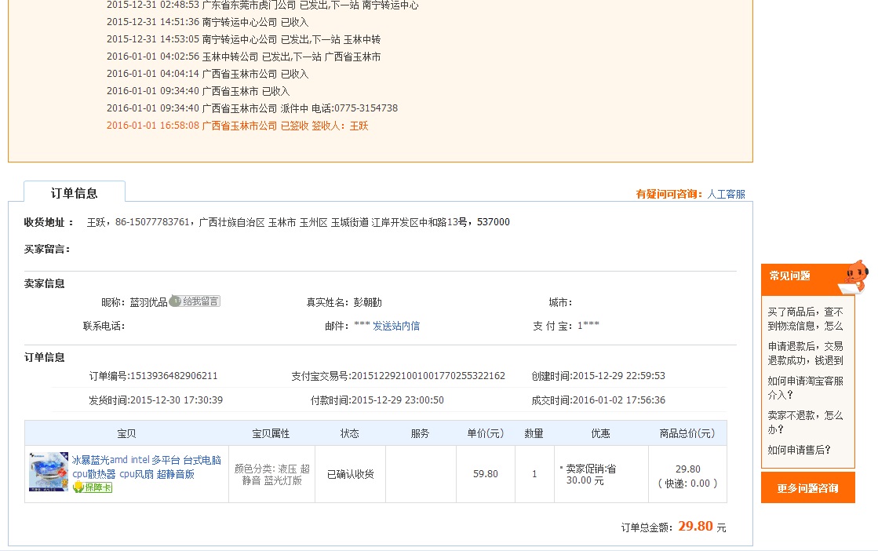
Task: Select creation time 2015-12-29 22:59:53
Action: [619, 376]
